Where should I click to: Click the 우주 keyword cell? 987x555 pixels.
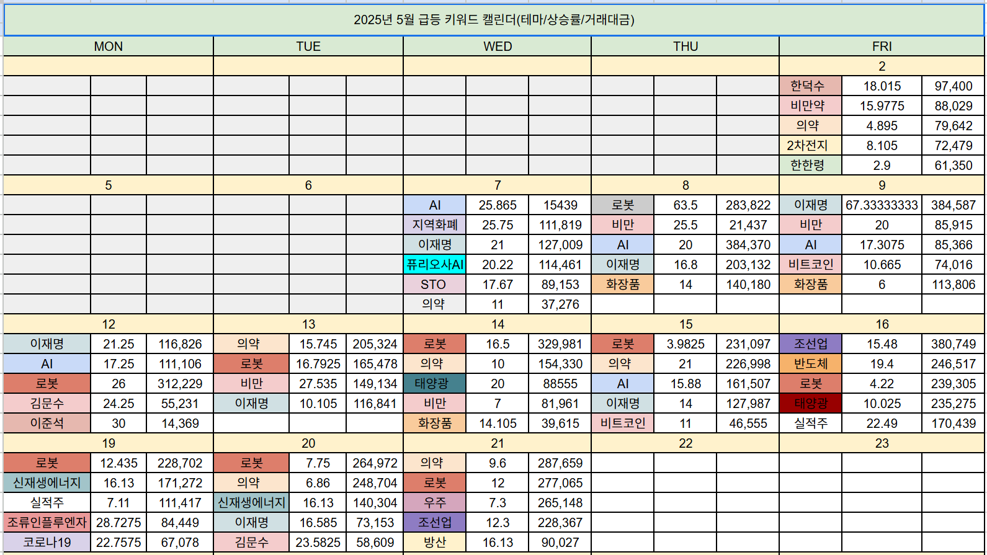(435, 503)
